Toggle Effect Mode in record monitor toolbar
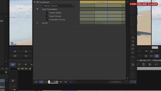161x91 pixels. (x=157, y=56)
